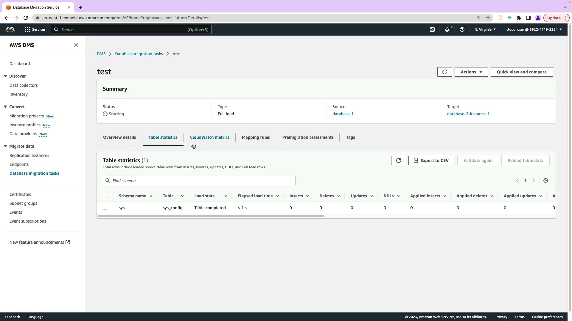Click the Find schema search field
The width and height of the screenshot is (572, 321).
(x=199, y=181)
